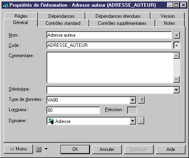Open the arrow menu beside properties icon

[x=46, y=149]
